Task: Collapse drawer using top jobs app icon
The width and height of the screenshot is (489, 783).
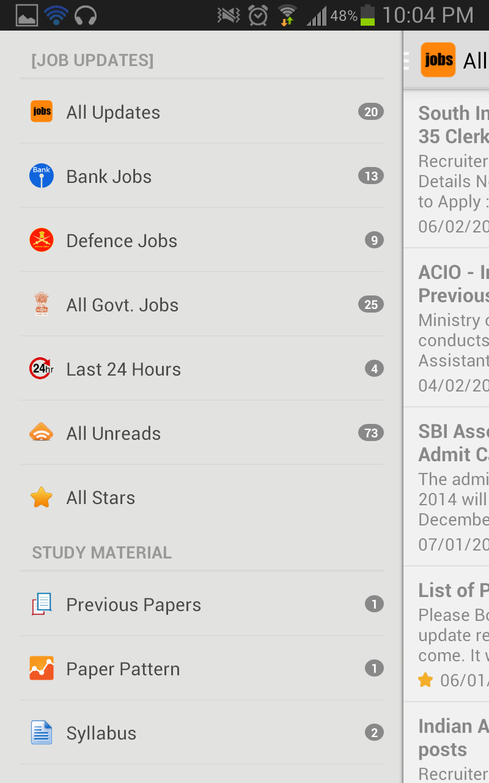Action: (x=438, y=60)
